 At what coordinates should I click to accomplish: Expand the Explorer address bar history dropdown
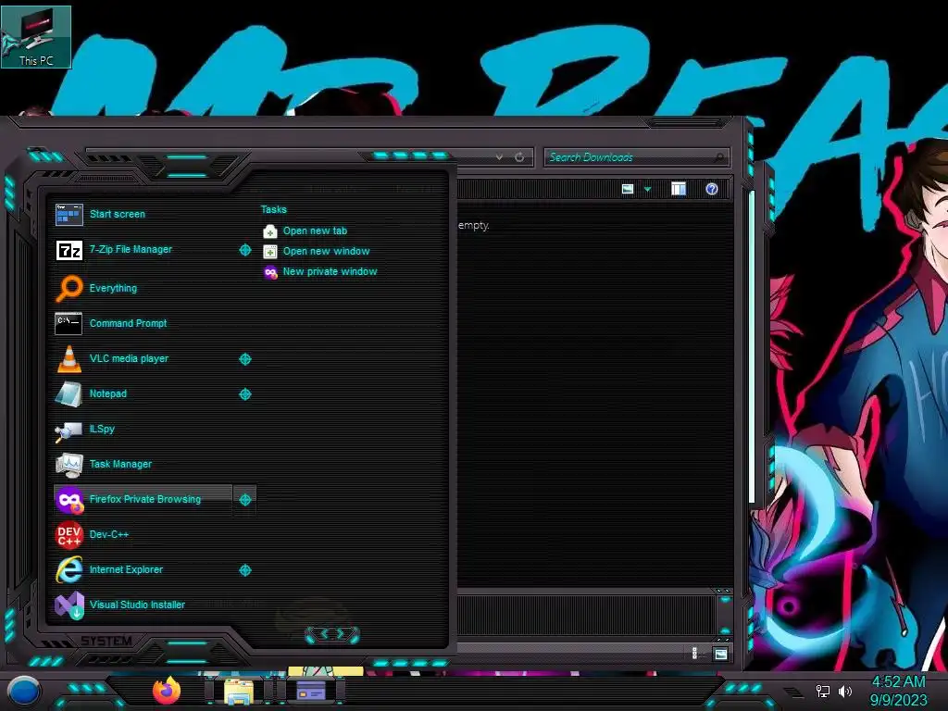[x=499, y=157]
